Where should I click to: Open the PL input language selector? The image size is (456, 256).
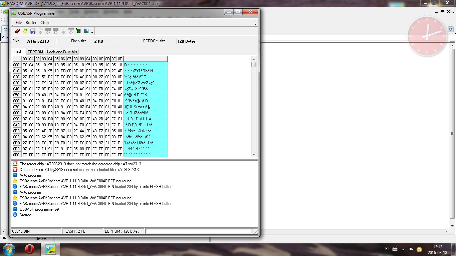(x=387, y=249)
